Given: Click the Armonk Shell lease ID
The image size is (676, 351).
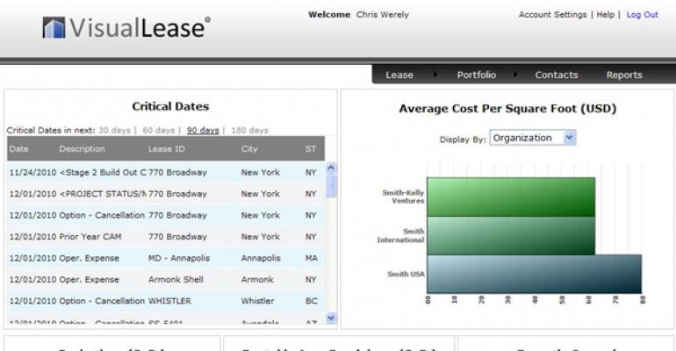Looking at the screenshot, I should point(176,280).
